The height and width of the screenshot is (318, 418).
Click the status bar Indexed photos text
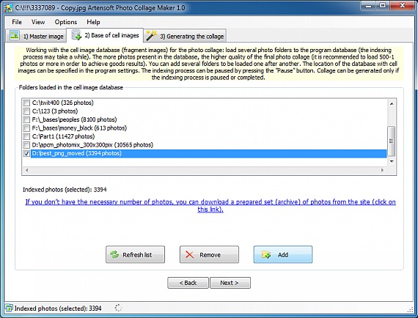(58, 308)
